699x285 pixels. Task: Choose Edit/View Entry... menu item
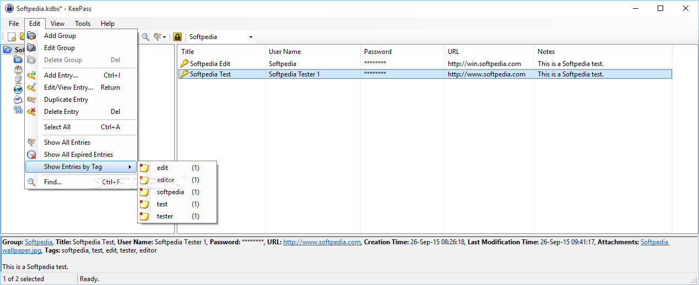[81, 87]
